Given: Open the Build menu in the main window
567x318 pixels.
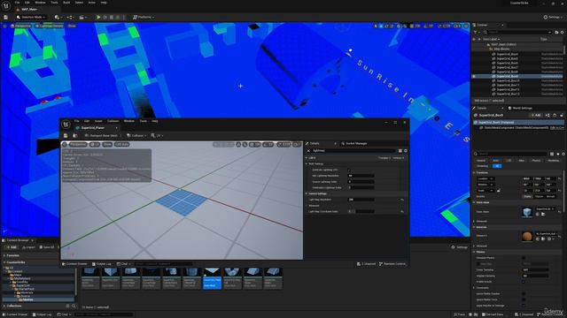Looking at the screenshot, I should [66, 3].
